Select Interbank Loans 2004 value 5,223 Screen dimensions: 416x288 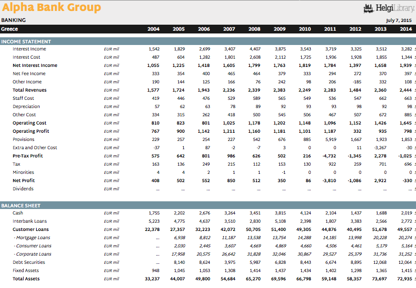click(154, 221)
